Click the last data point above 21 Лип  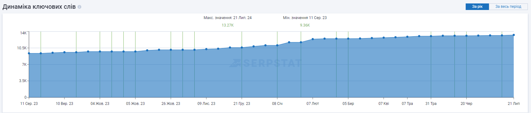click(x=514, y=35)
